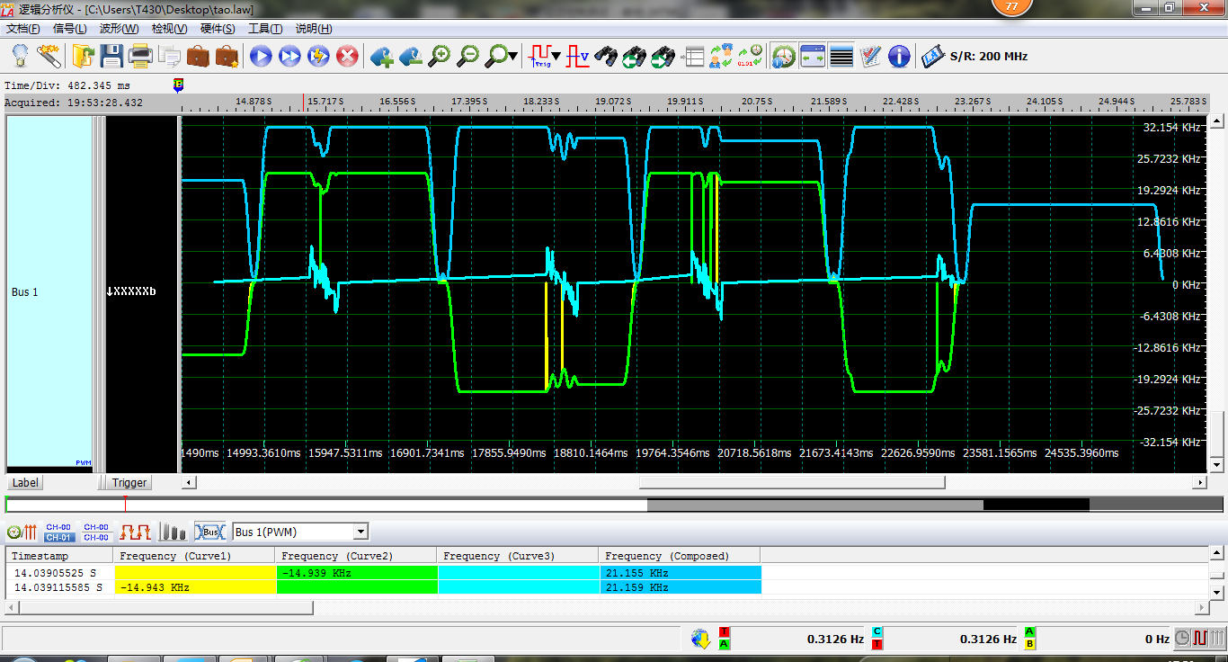
Task: Click the Zoom Out magnifier icon
Action: click(x=467, y=57)
